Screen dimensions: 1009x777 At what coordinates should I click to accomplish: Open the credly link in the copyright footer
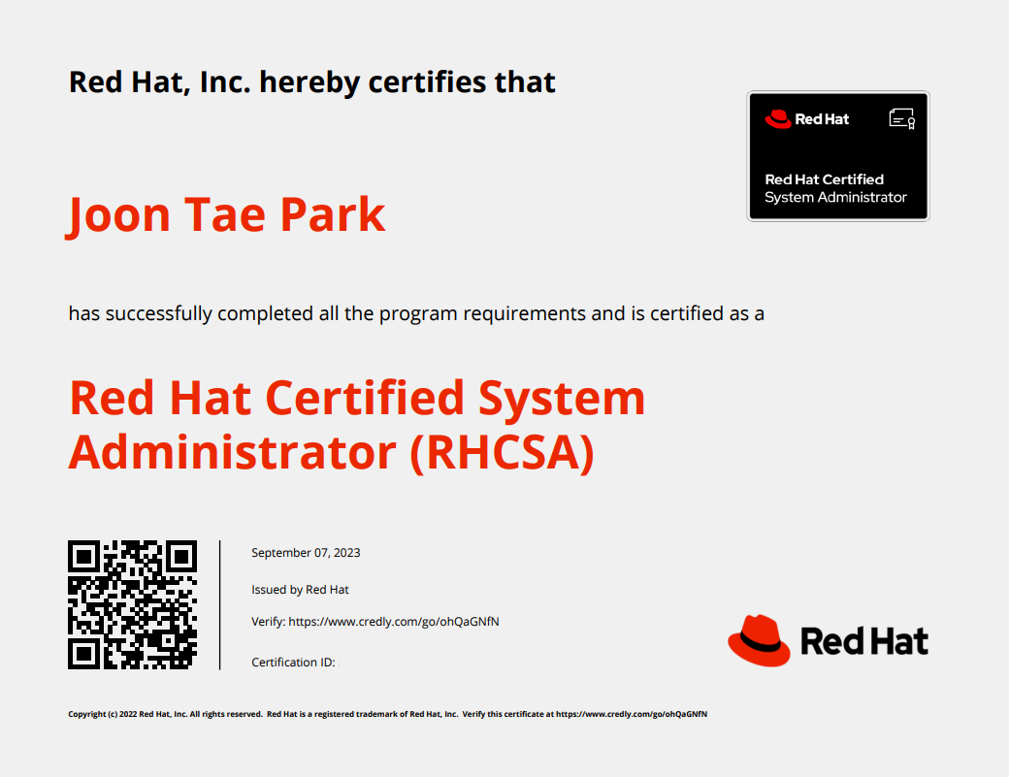[x=632, y=714]
